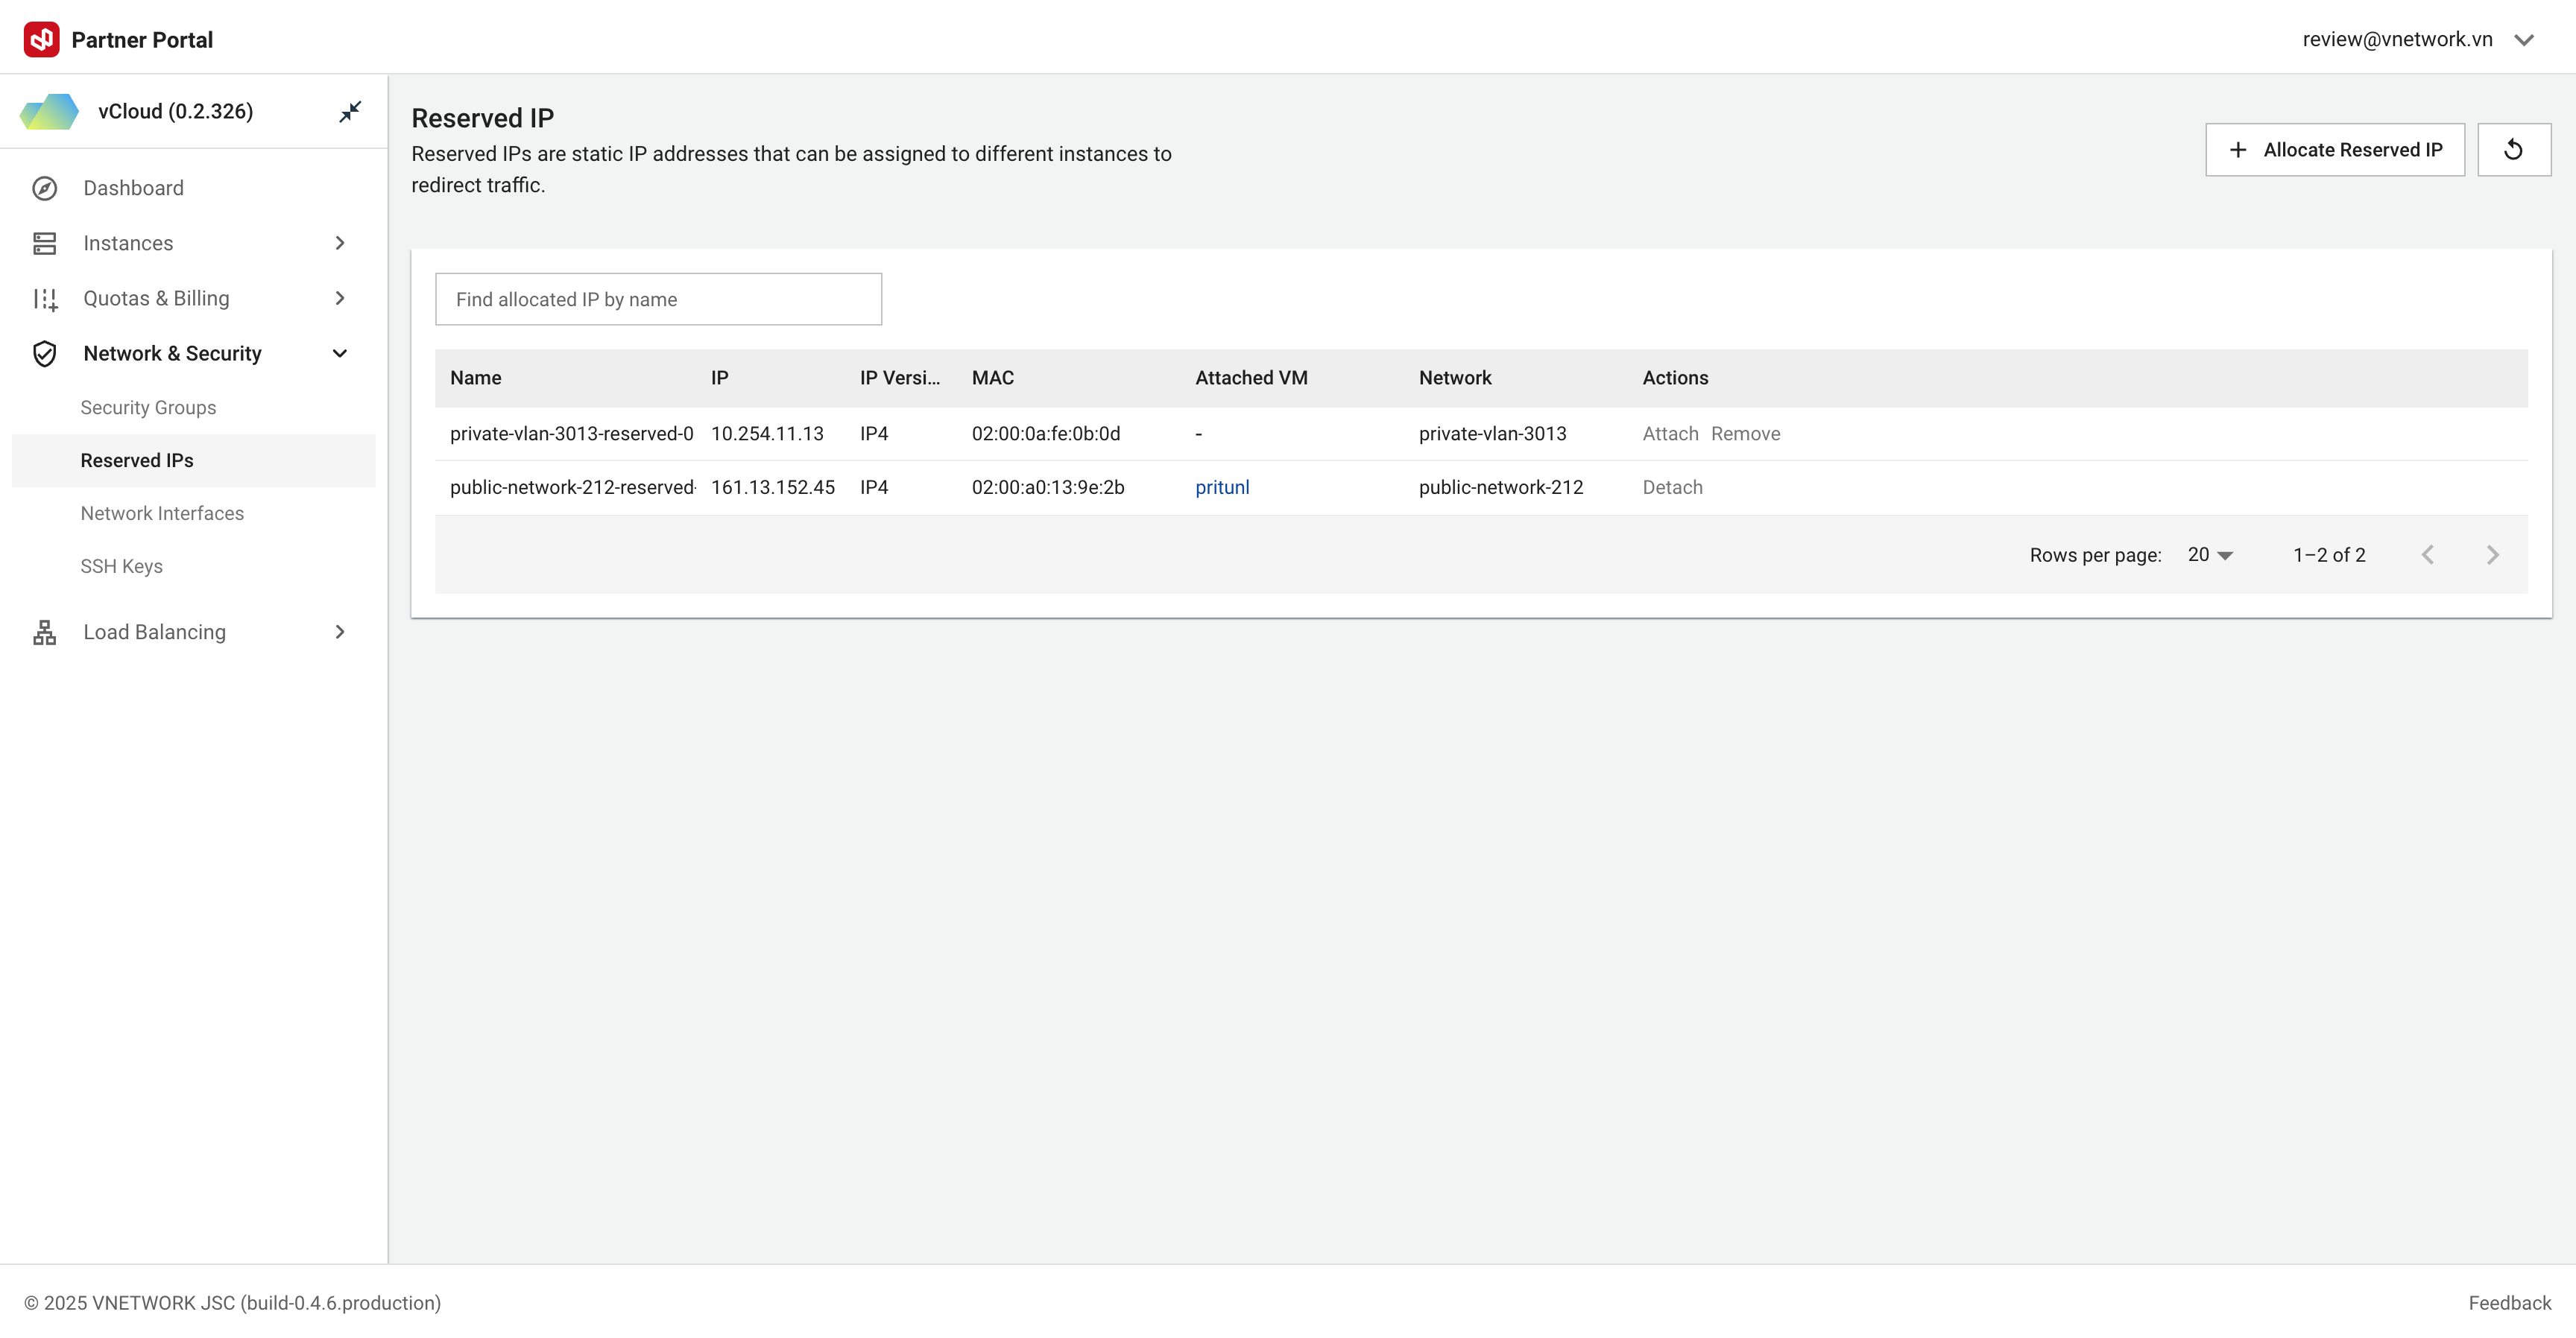Open SSH Keys submenu item
The height and width of the screenshot is (1338, 2576).
tap(194, 567)
